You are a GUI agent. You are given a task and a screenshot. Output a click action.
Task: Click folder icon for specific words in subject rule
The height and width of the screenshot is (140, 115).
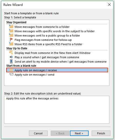click(11, 31)
